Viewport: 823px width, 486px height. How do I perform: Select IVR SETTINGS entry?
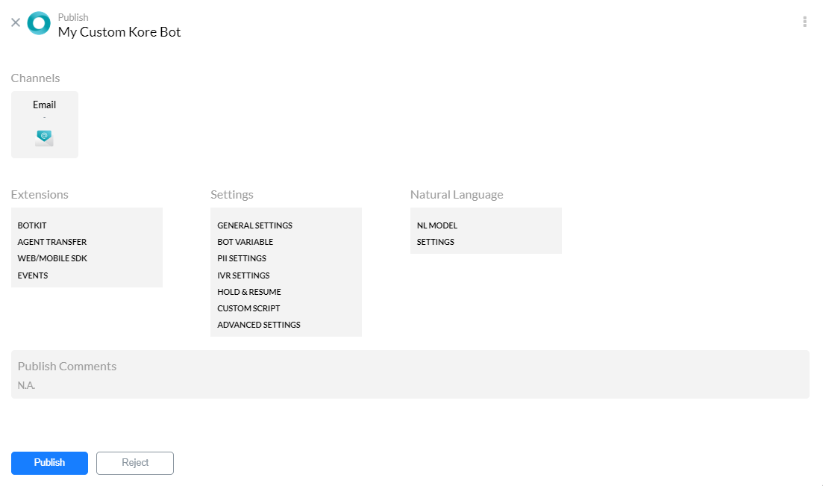[243, 275]
